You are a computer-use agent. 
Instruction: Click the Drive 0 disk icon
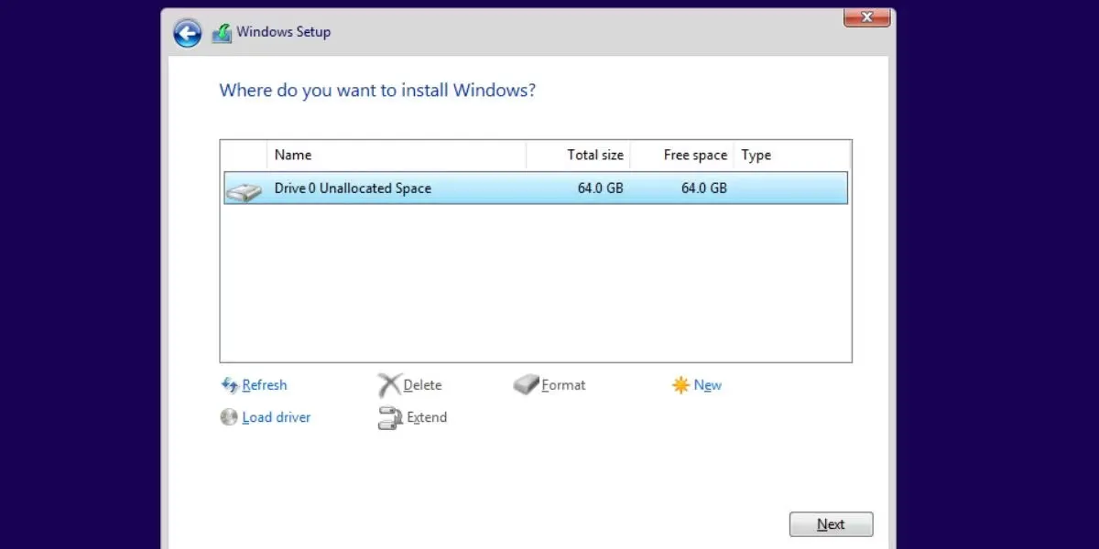(x=244, y=188)
